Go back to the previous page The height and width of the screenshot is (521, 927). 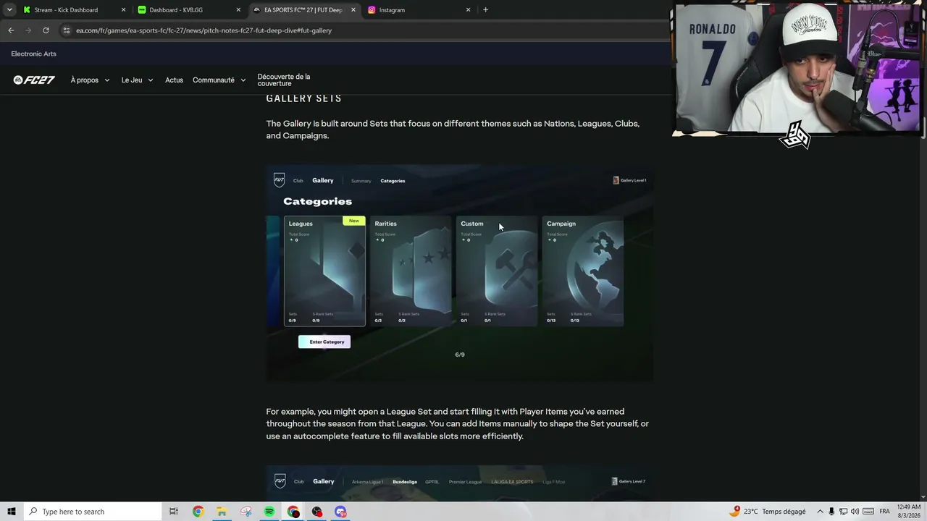tap(11, 30)
